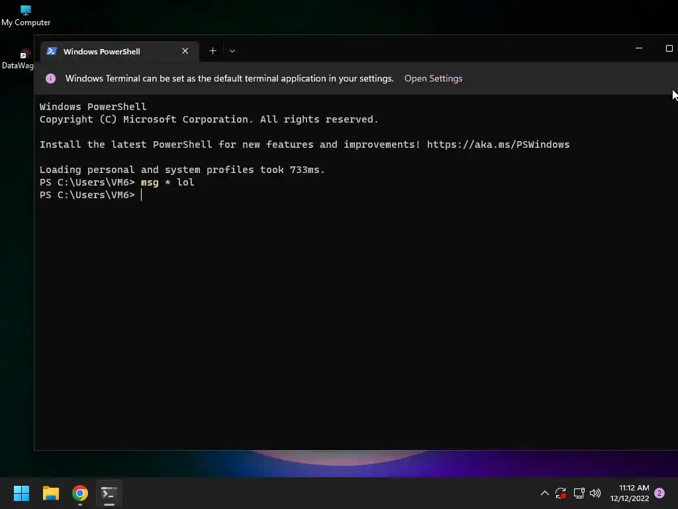Open the Windows Start menu
The height and width of the screenshot is (509, 678).
21,493
